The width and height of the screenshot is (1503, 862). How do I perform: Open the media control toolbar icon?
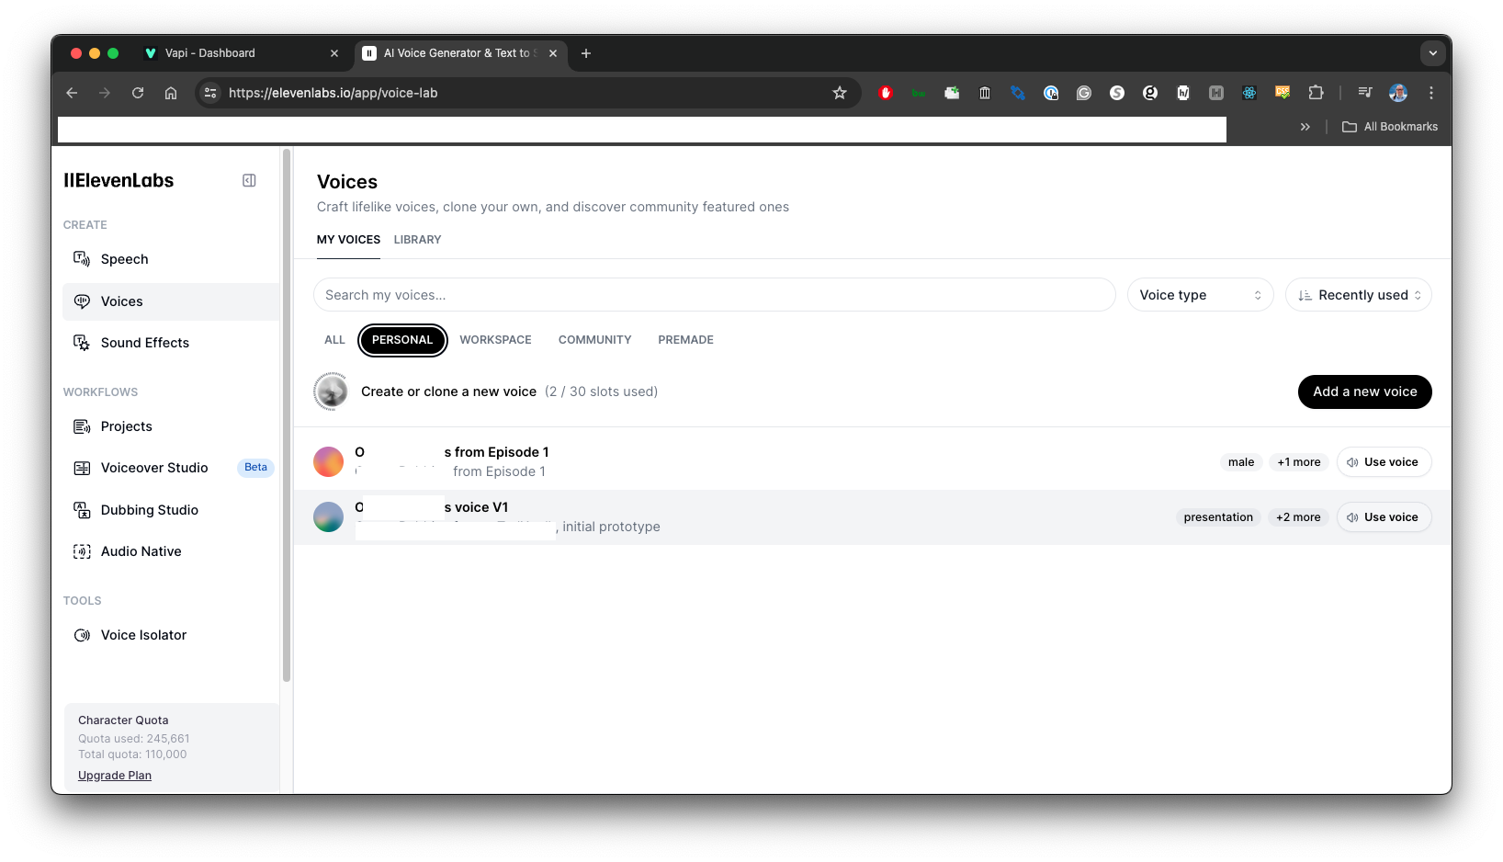(1365, 93)
